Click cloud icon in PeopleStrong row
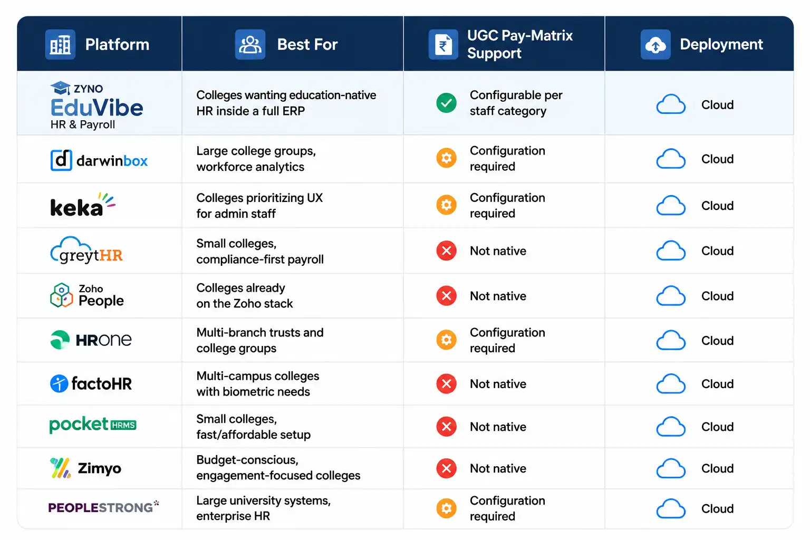This screenshot has width=810, height=540. pos(671,508)
